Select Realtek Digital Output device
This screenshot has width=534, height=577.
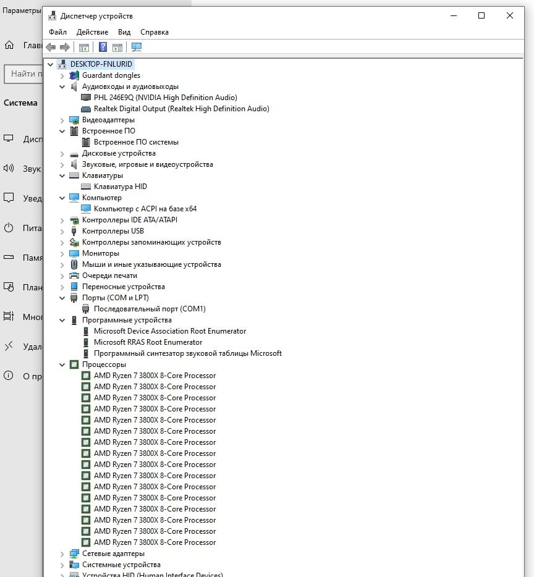182,109
